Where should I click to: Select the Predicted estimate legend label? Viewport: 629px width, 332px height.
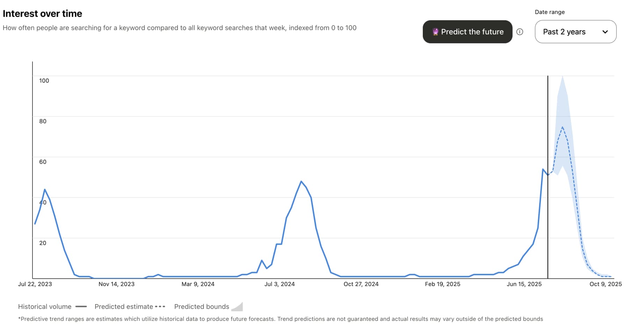pos(124,307)
